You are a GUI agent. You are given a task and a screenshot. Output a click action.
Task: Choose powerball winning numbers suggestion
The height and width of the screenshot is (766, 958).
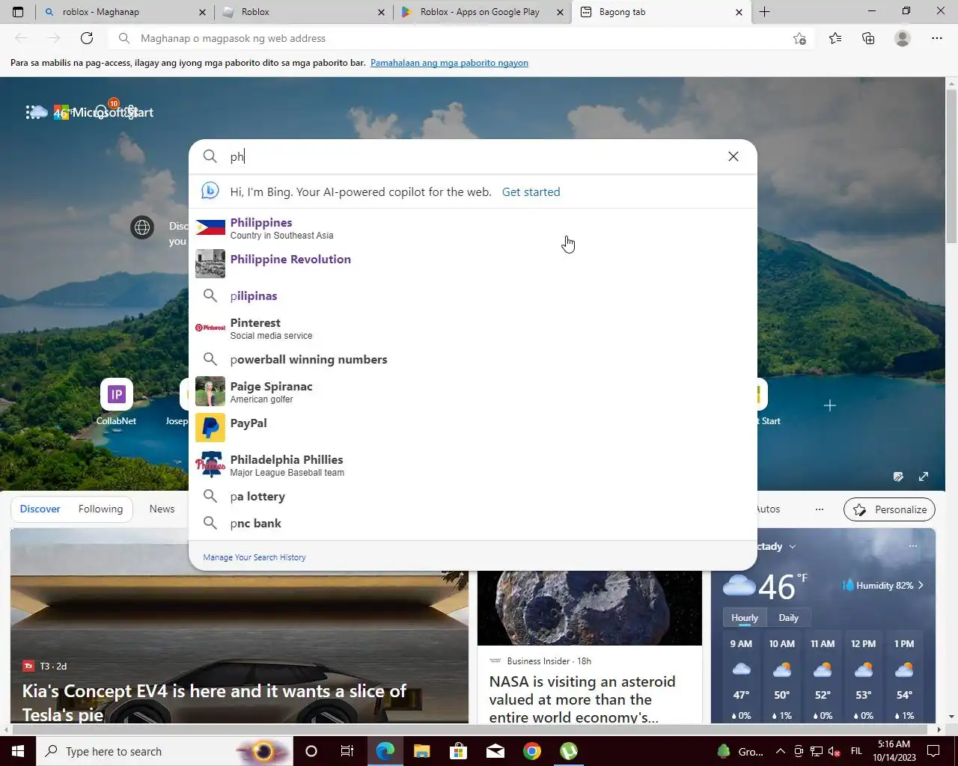point(473,359)
